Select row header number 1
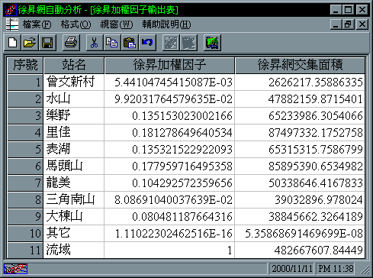This screenshot has height=278, width=373. coord(25,82)
